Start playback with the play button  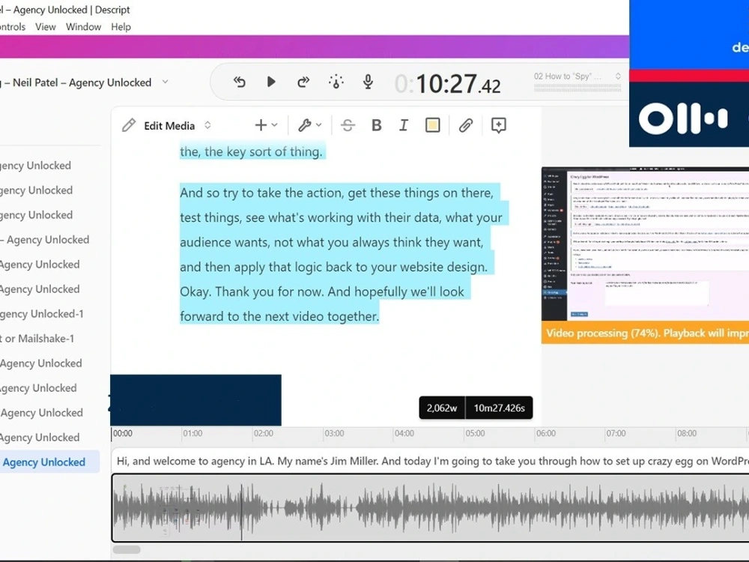(x=271, y=82)
